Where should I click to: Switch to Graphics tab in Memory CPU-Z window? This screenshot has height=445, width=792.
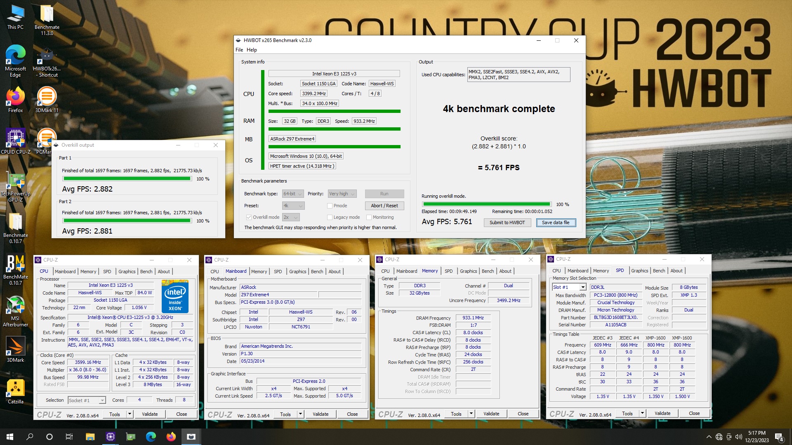[x=468, y=271]
